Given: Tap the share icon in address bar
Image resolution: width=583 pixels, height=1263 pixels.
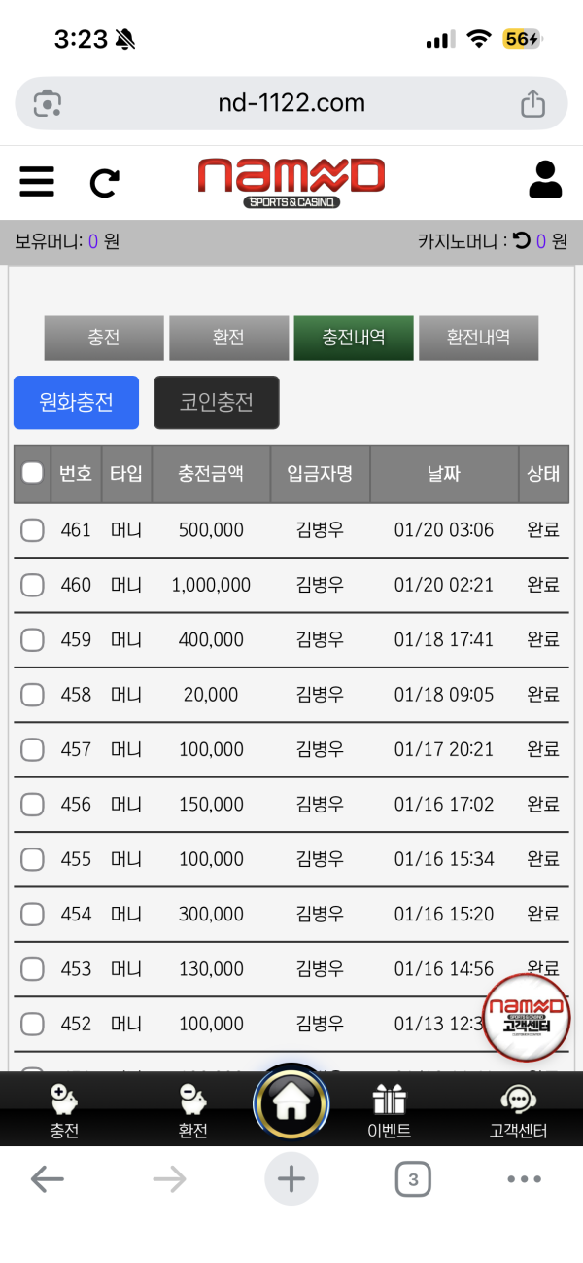Looking at the screenshot, I should point(532,103).
